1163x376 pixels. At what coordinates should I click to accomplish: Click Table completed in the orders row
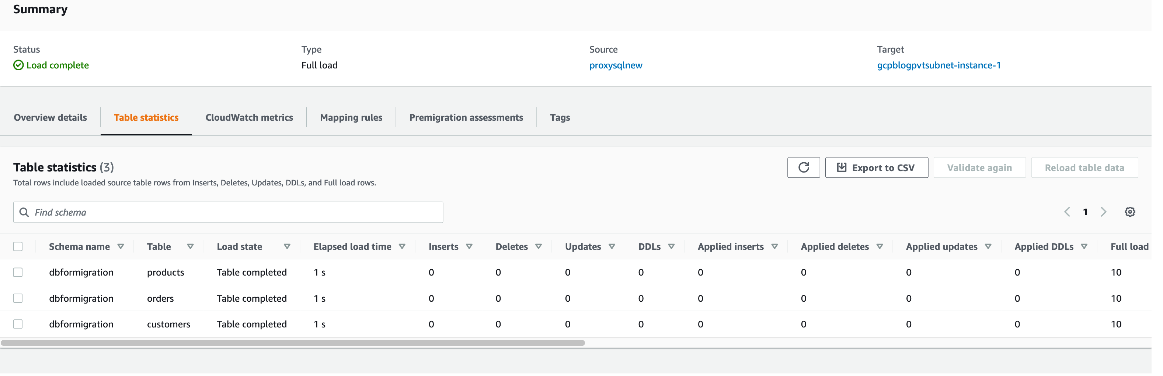tap(254, 301)
